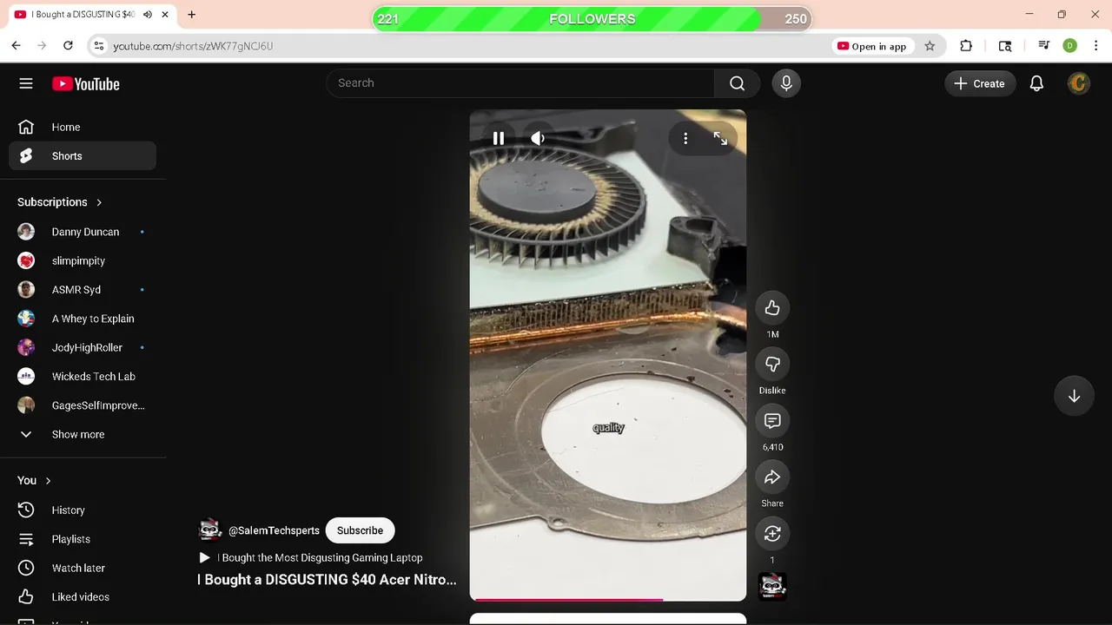Open Watch later in sidebar
The image size is (1112, 625).
83,568
